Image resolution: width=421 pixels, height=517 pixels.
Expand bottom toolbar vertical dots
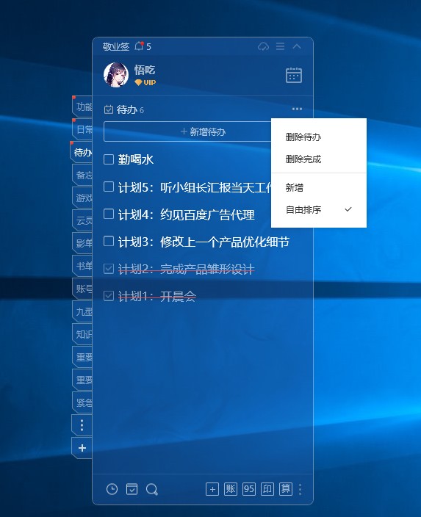pos(300,489)
